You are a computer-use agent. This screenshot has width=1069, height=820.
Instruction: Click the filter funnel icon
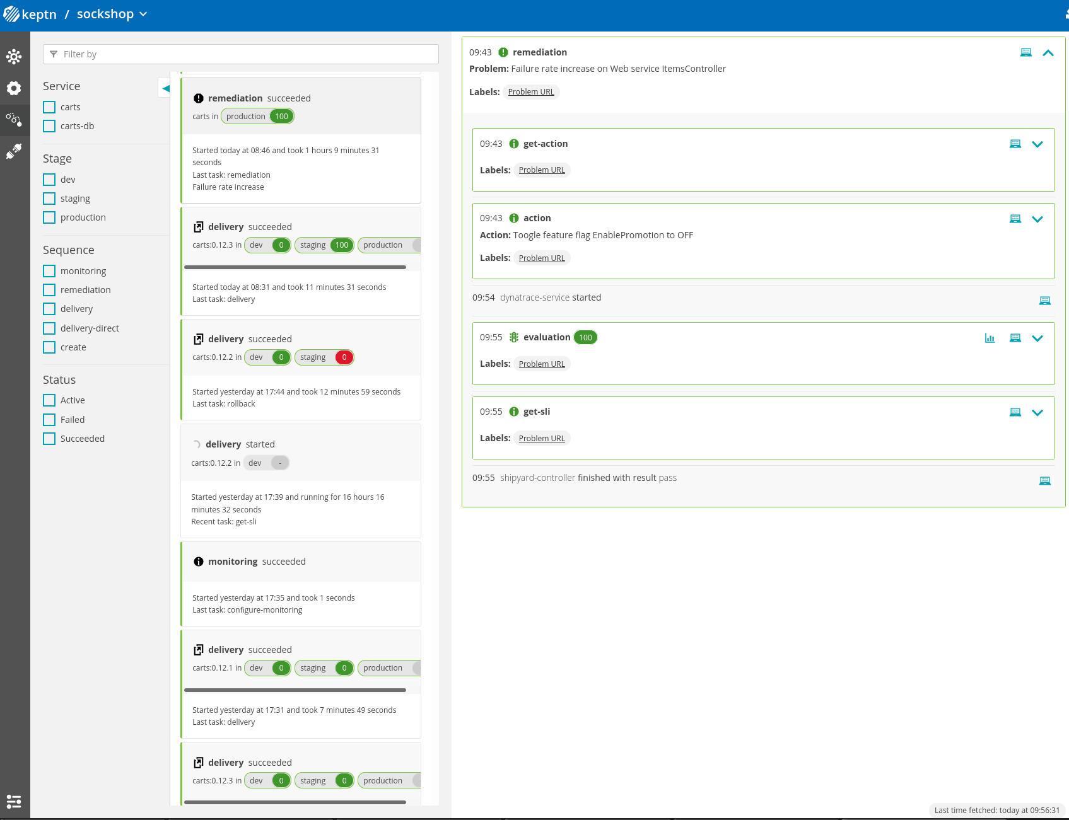[x=54, y=54]
